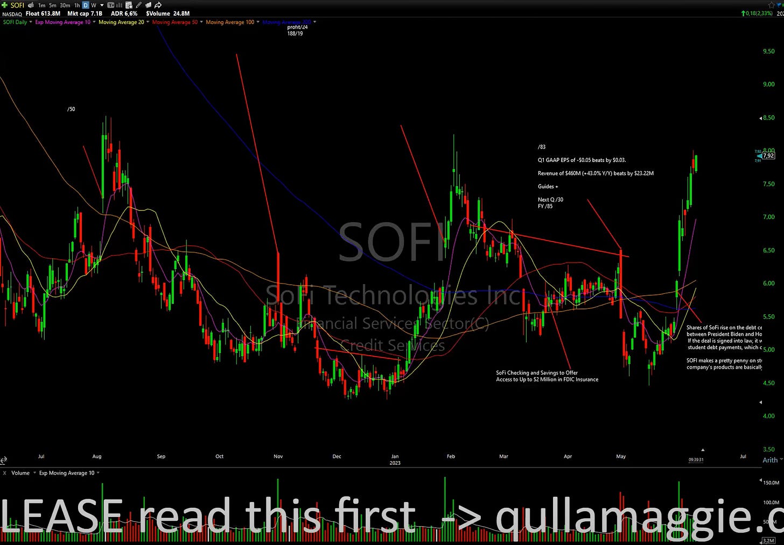This screenshot has width=784, height=545.
Task: Switch to the 5m timeframe
Action: [53, 5]
